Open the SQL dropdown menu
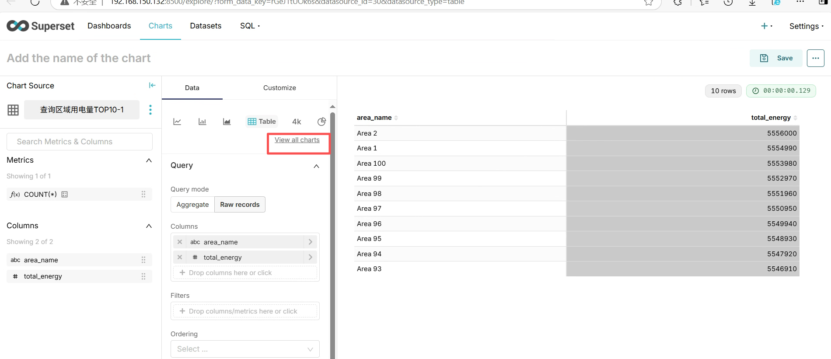Viewport: 831px width, 359px height. [x=250, y=26]
